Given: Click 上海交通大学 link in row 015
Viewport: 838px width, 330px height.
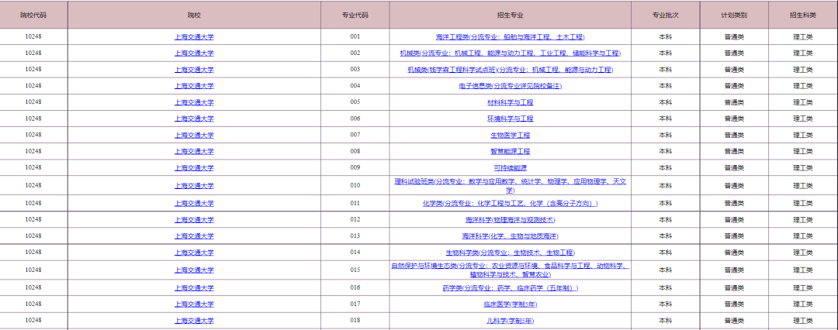Looking at the screenshot, I should click(x=194, y=270).
